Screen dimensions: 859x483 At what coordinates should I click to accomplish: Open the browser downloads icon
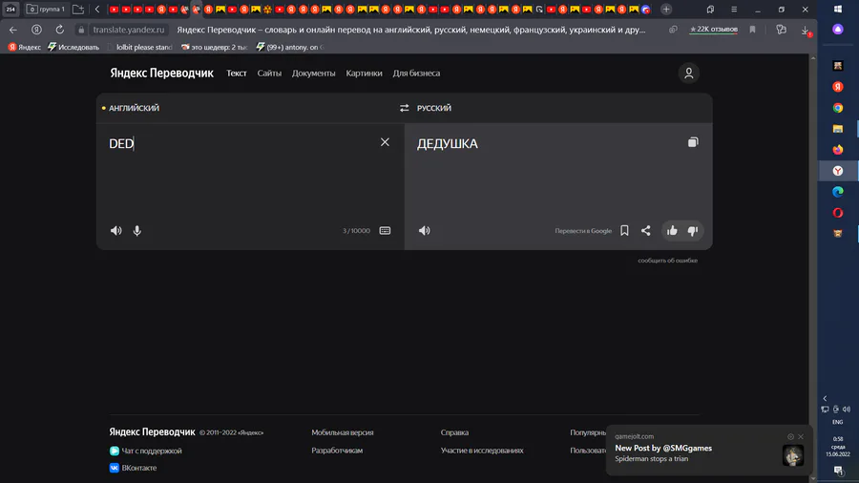[x=806, y=31]
